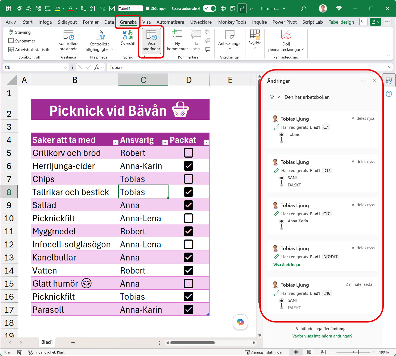This screenshot has width=396, height=356.
Task: Click the insert function fx icon
Action: point(96,67)
